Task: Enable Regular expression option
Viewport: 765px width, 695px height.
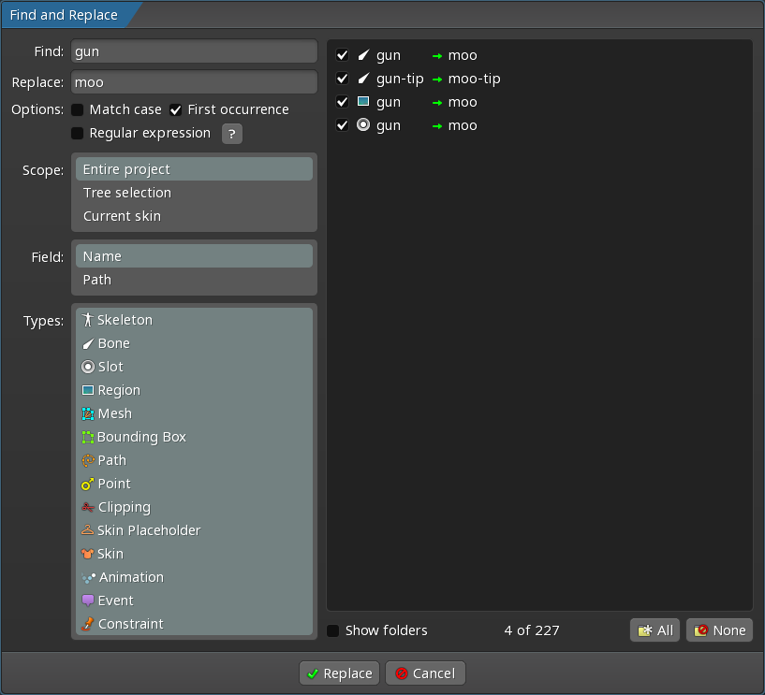Action: 78,134
